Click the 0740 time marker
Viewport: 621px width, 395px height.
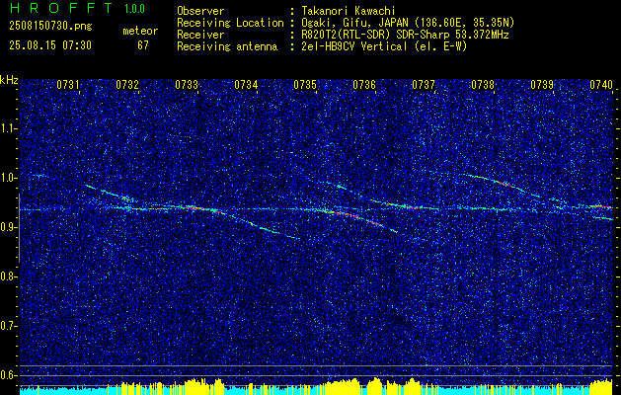click(x=601, y=84)
